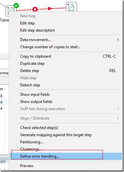Expand Sniff test during execution arrow
The width and height of the screenshot is (124, 172).
(x=118, y=109)
